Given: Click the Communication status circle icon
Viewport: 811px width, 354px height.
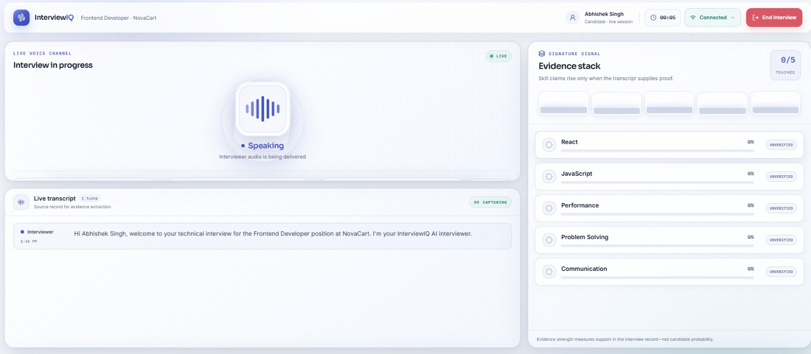Looking at the screenshot, I should pos(549,271).
